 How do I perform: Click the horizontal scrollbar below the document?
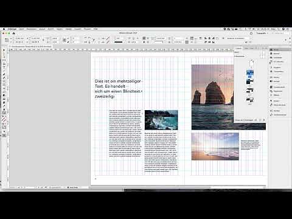[150, 187]
